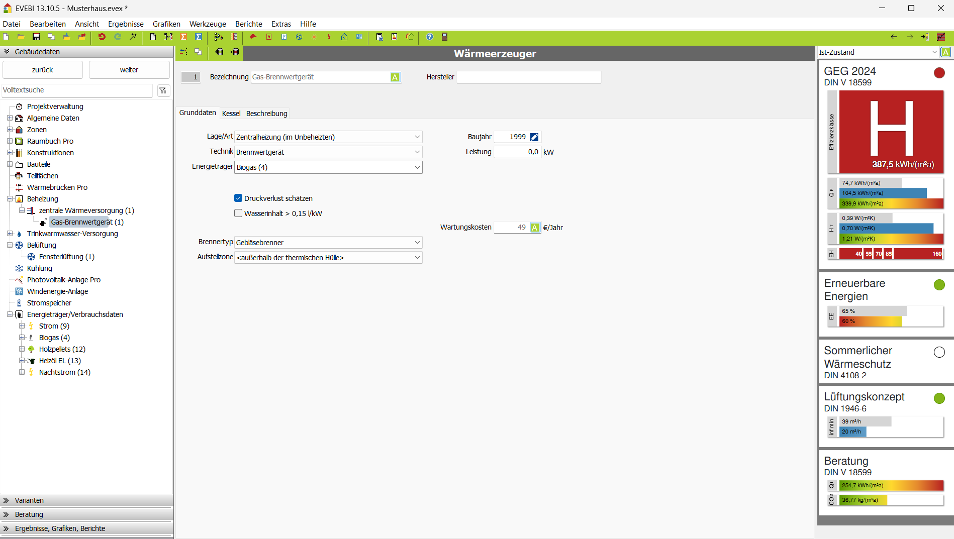Open the Berichte menu
This screenshot has width=954, height=539.
click(248, 24)
